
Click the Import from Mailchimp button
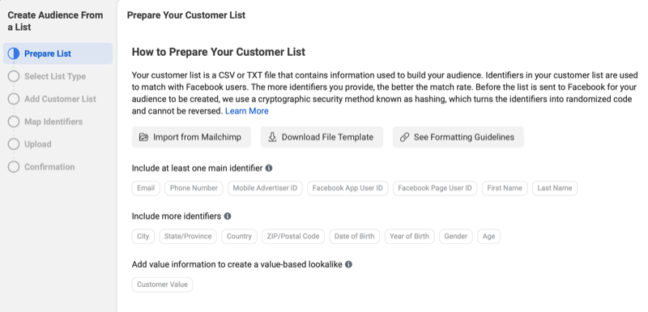[x=191, y=137]
